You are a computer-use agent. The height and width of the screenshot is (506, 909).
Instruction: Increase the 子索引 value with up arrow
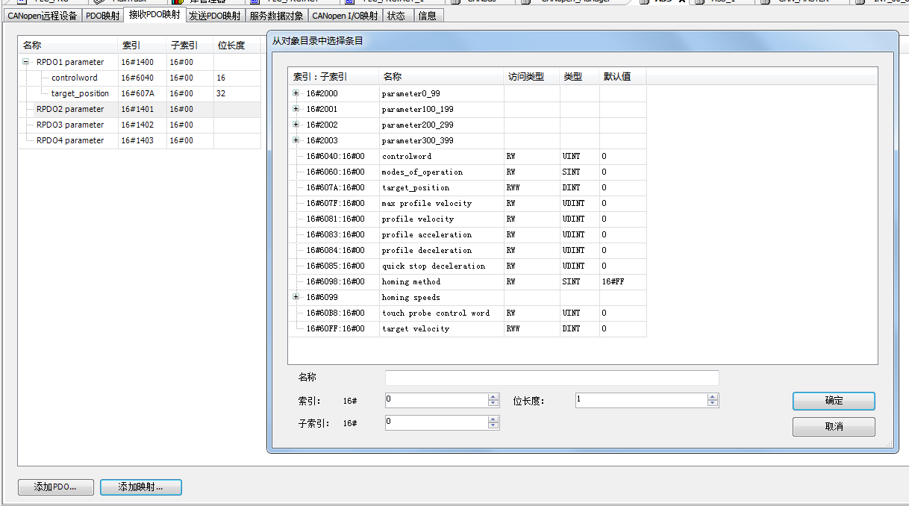pyautogui.click(x=493, y=419)
